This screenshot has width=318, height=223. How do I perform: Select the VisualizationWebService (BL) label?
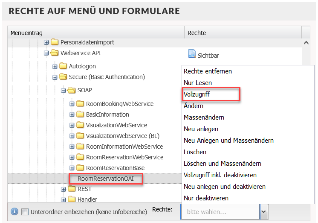point(122,136)
